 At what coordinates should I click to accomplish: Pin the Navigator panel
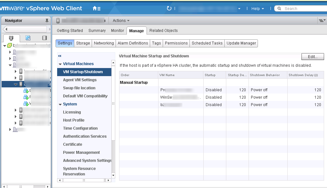47,20
